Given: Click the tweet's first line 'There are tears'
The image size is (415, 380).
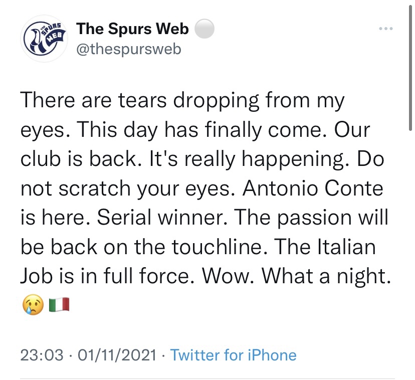Looking at the screenshot, I should [93, 101].
